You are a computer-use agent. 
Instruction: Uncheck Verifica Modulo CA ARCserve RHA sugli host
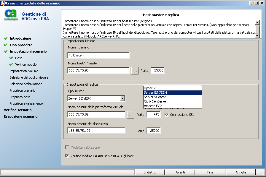[x=67, y=156]
